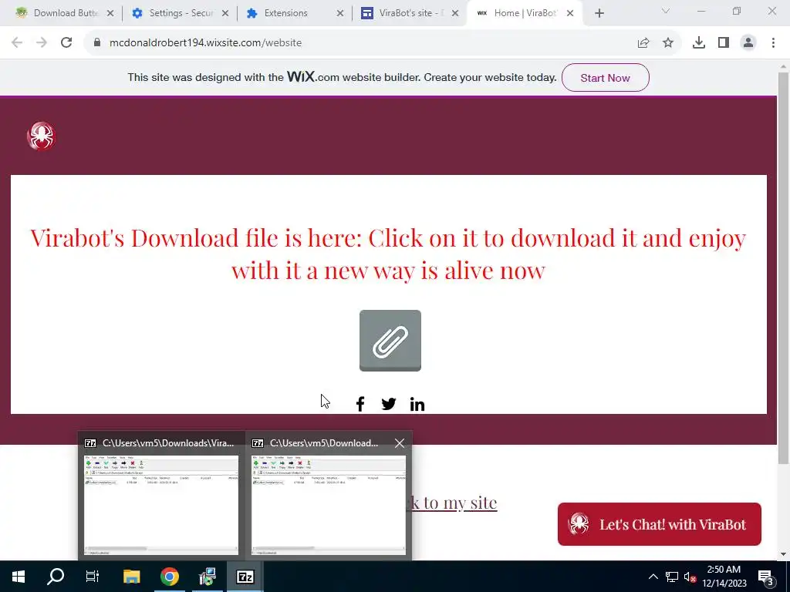Open the notification center icon
The image size is (790, 592).
tap(767, 577)
